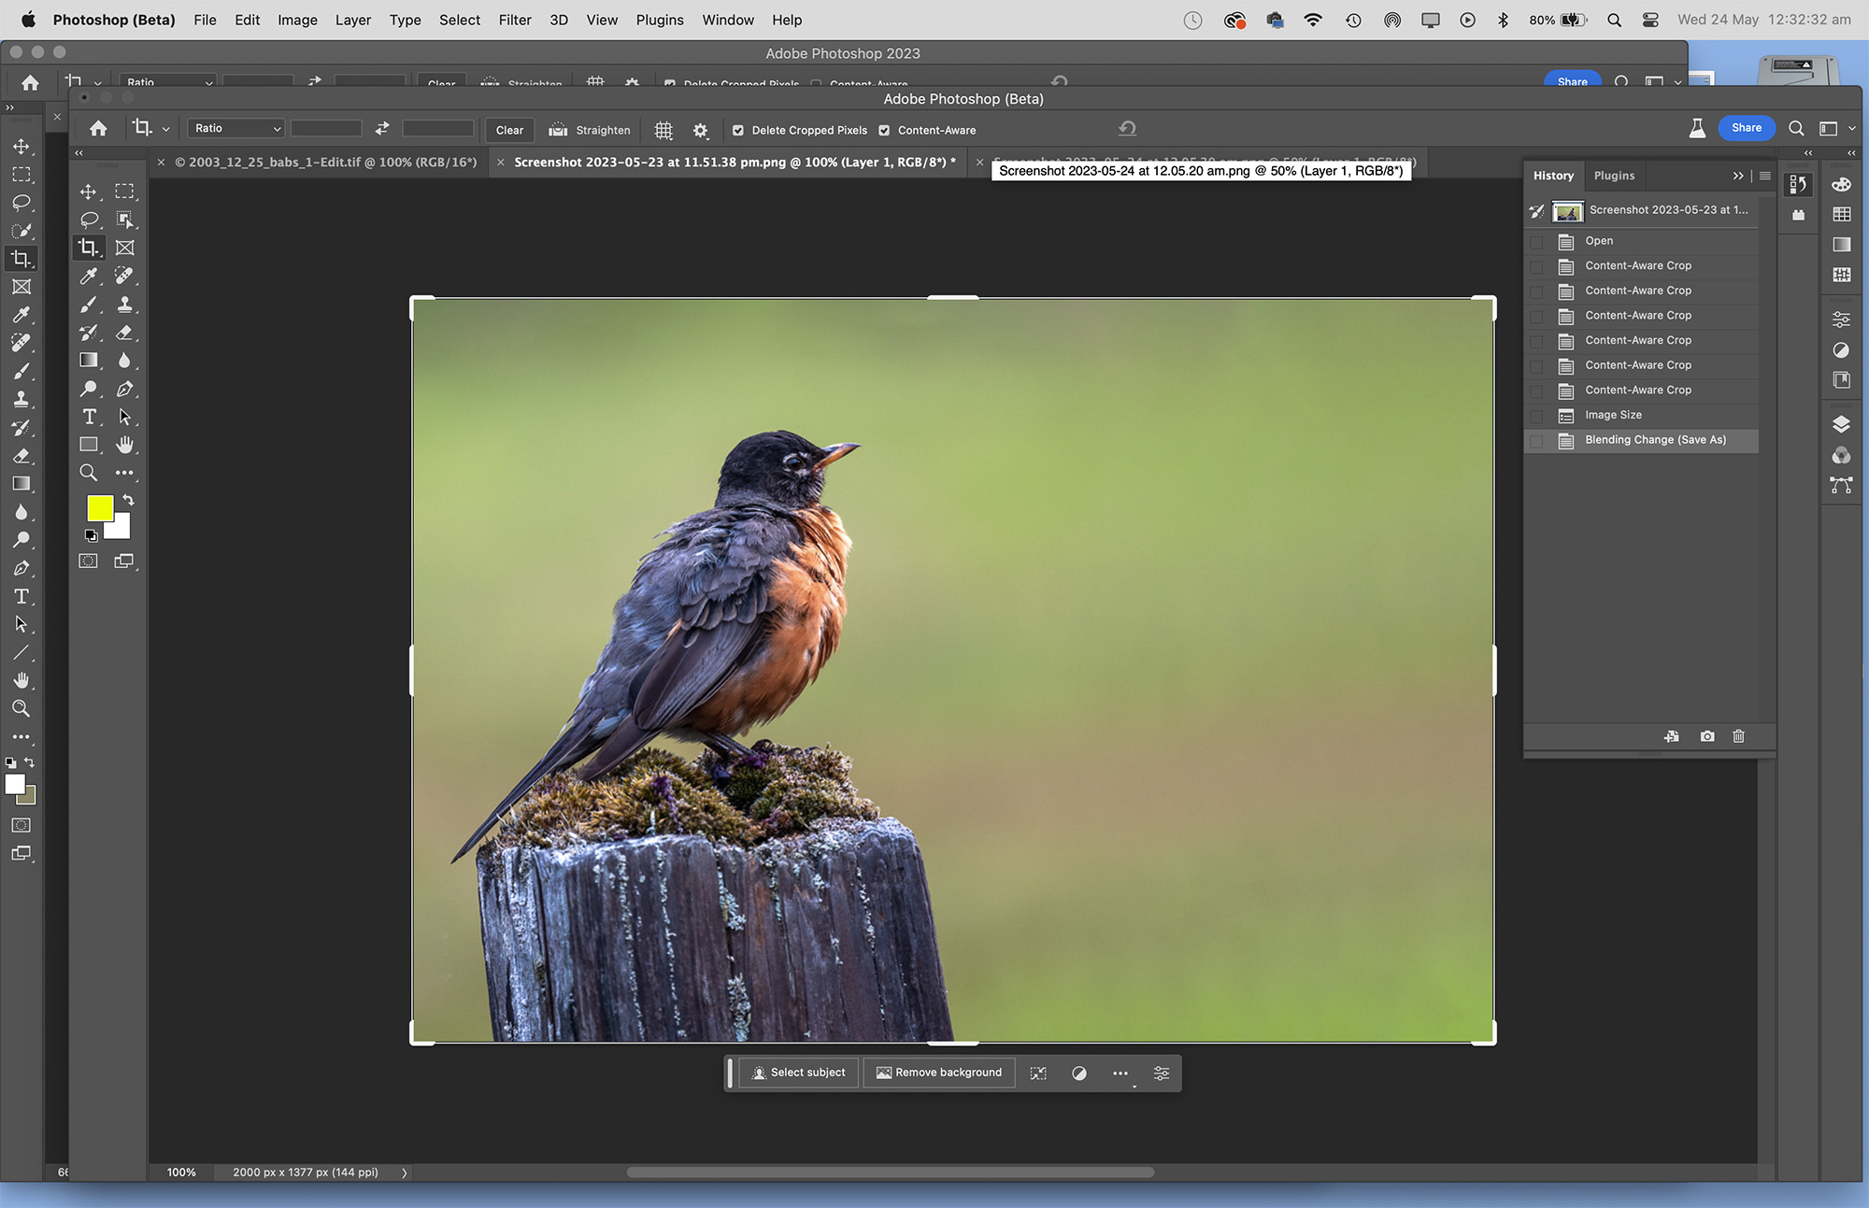1869x1208 pixels.
Task: Expand status bar info chevron
Action: pyautogui.click(x=405, y=1172)
